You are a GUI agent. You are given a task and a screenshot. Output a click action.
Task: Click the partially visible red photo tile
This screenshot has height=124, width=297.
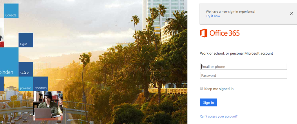coord(2,37)
